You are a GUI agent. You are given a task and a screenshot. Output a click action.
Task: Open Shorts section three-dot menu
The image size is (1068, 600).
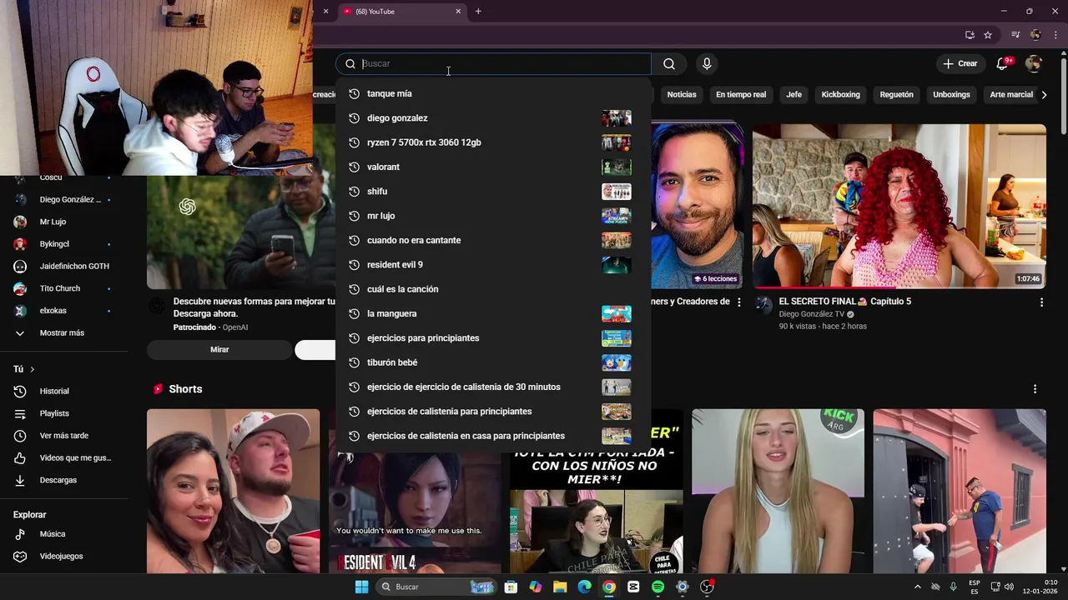[x=1035, y=389]
